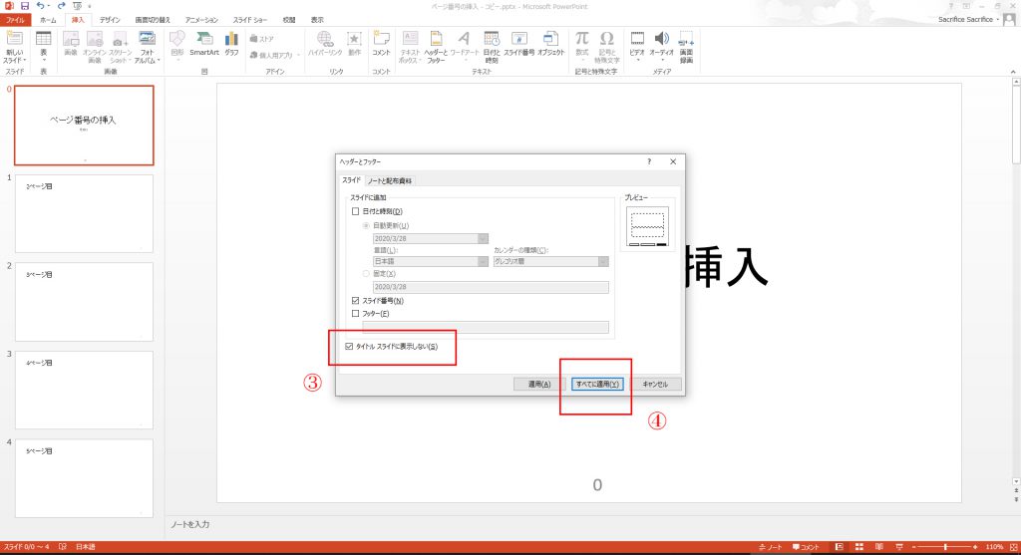Click the Undo arrow in quick access toolbar
Image resolution: width=1021 pixels, height=555 pixels.
click(40, 6)
